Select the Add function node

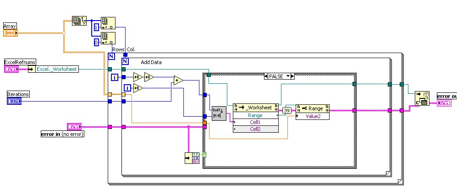pos(178,80)
